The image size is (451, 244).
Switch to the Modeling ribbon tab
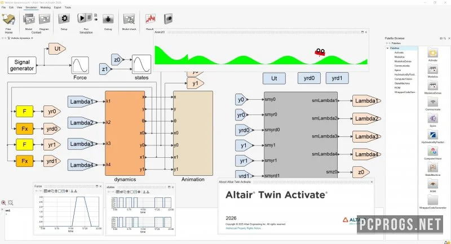pos(45,7)
